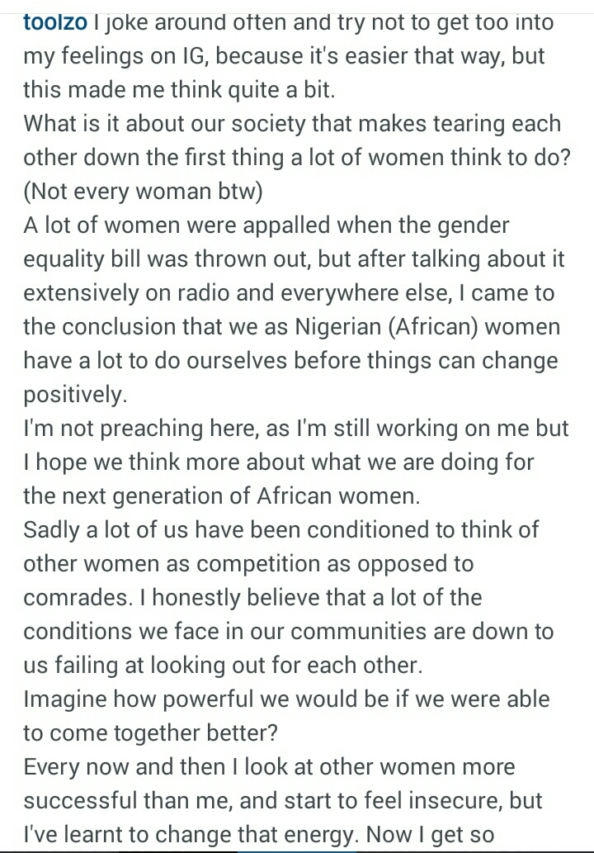Click the line "What is it about our society"
The image size is (594, 853).
click(x=292, y=124)
